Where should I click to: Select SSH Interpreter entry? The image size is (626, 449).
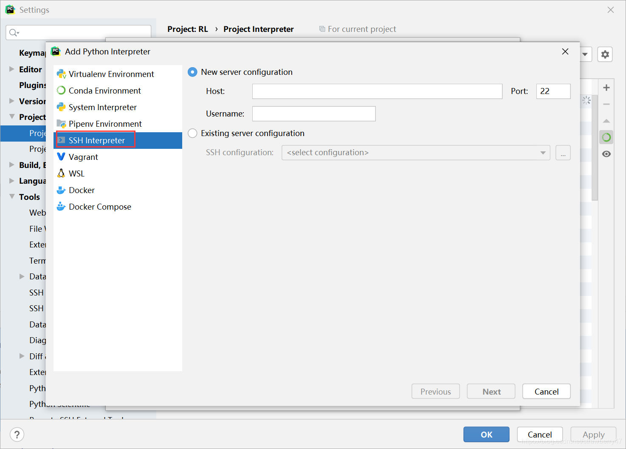tap(118, 140)
